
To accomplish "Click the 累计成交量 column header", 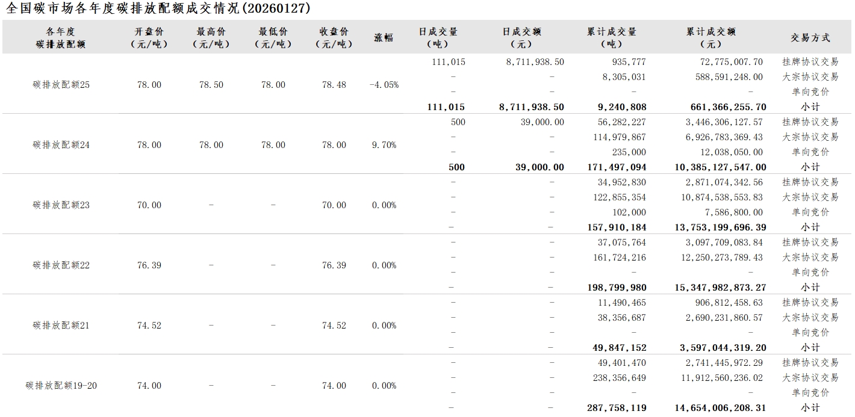I will (x=612, y=37).
